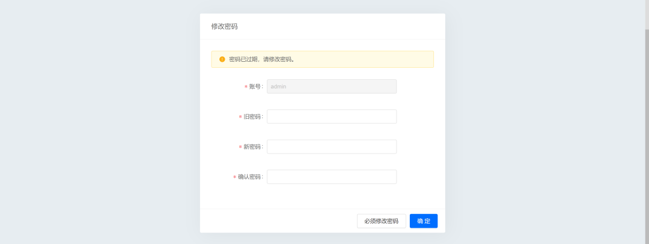Screen dimensions: 649x244
Task: Click the 账号 field label
Action: click(255, 87)
